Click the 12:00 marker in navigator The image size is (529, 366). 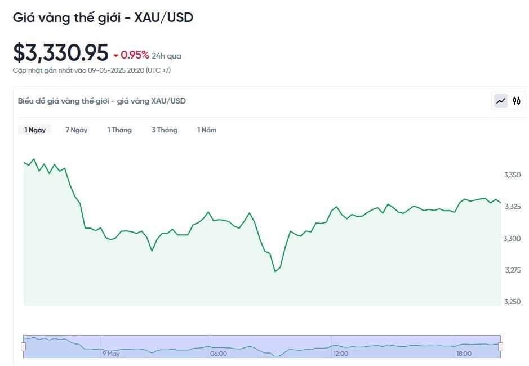pos(341,354)
